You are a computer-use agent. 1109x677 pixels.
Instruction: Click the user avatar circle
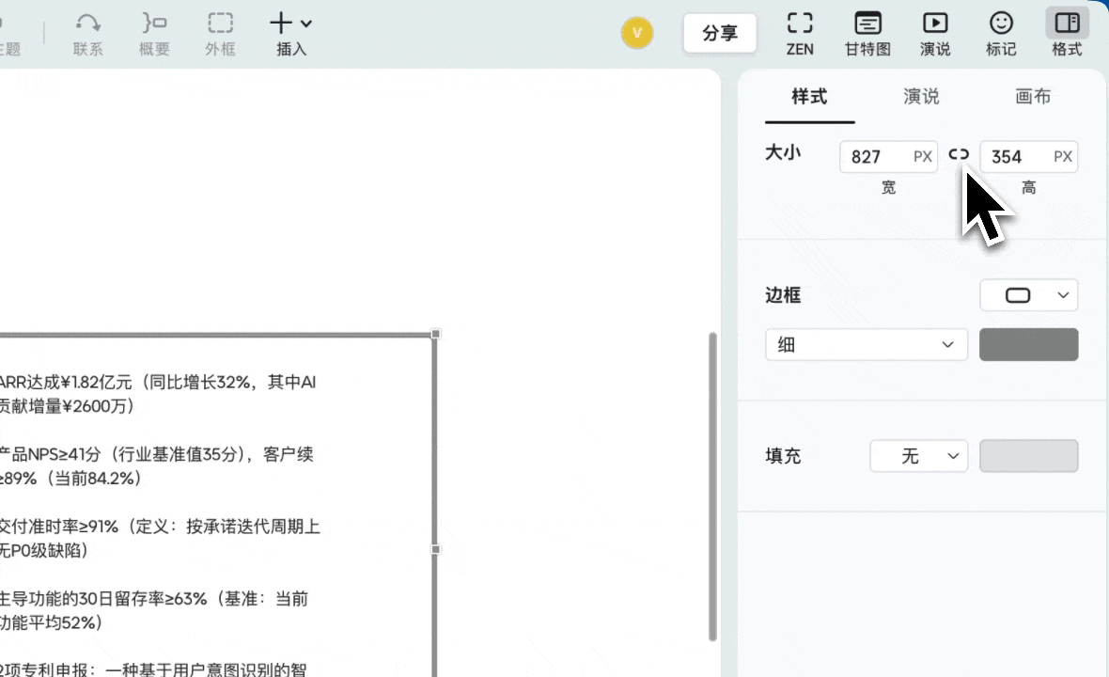pyautogui.click(x=638, y=32)
